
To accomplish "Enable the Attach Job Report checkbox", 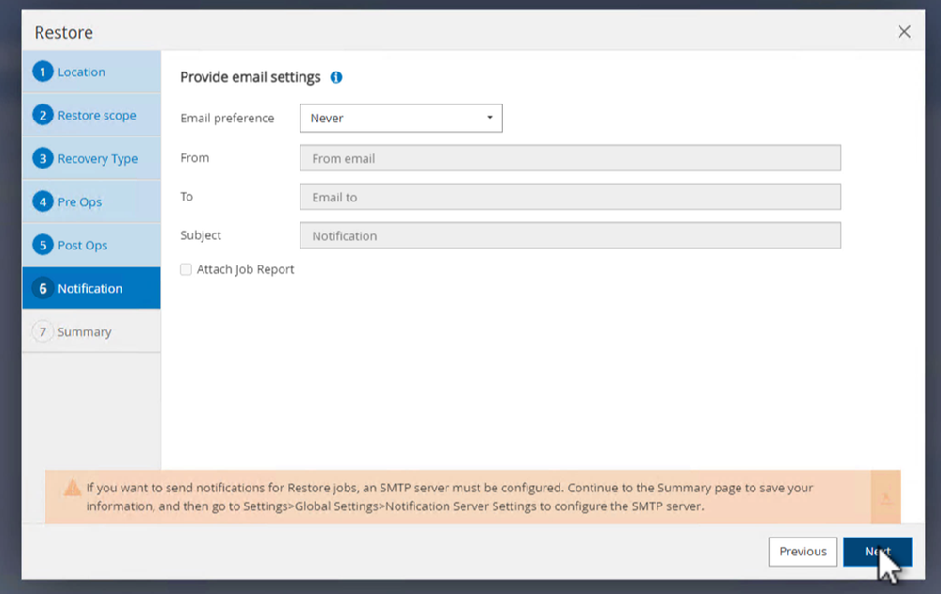I will (186, 269).
